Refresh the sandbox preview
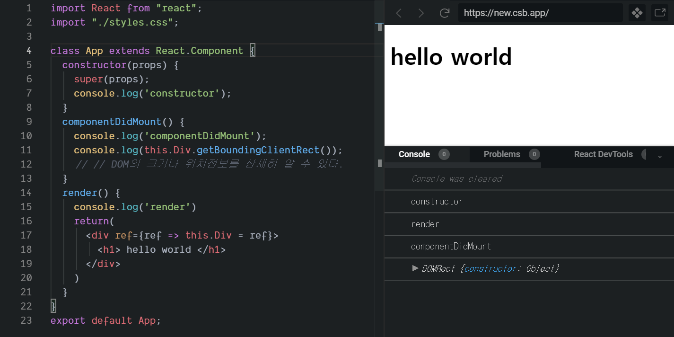Viewport: 674px width, 337px height. (444, 13)
